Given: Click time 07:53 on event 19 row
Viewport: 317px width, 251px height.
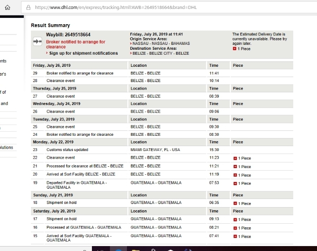Looking at the screenshot, I should 214,183.
